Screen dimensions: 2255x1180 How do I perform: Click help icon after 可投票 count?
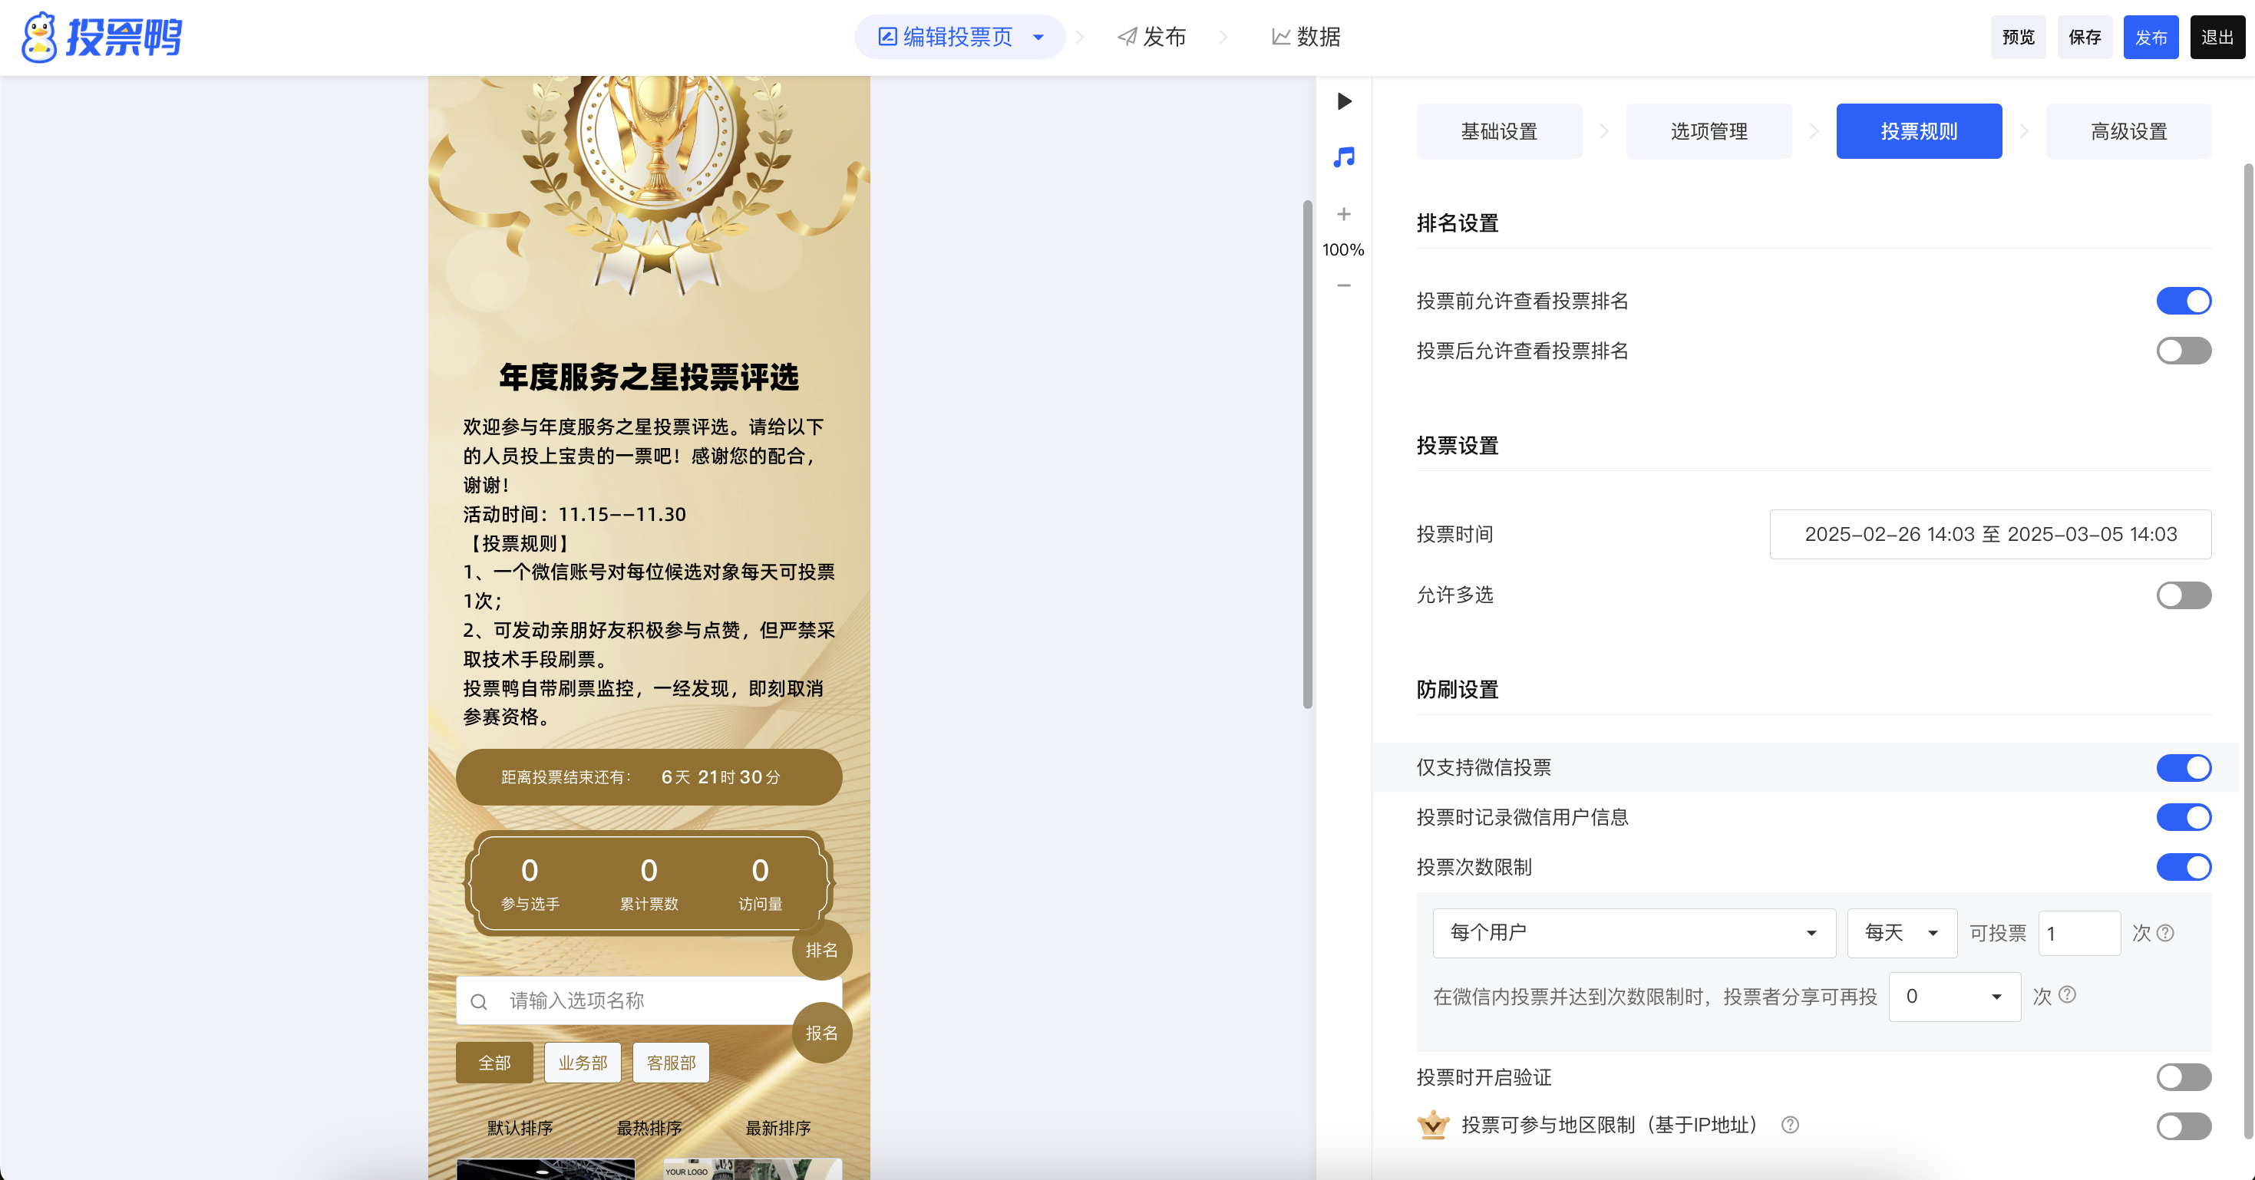coord(2166,933)
